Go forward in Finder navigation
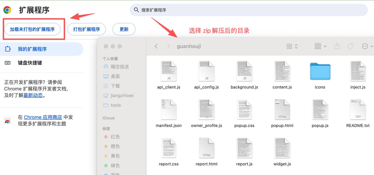Viewport: 374px width, 175px height. click(x=168, y=46)
